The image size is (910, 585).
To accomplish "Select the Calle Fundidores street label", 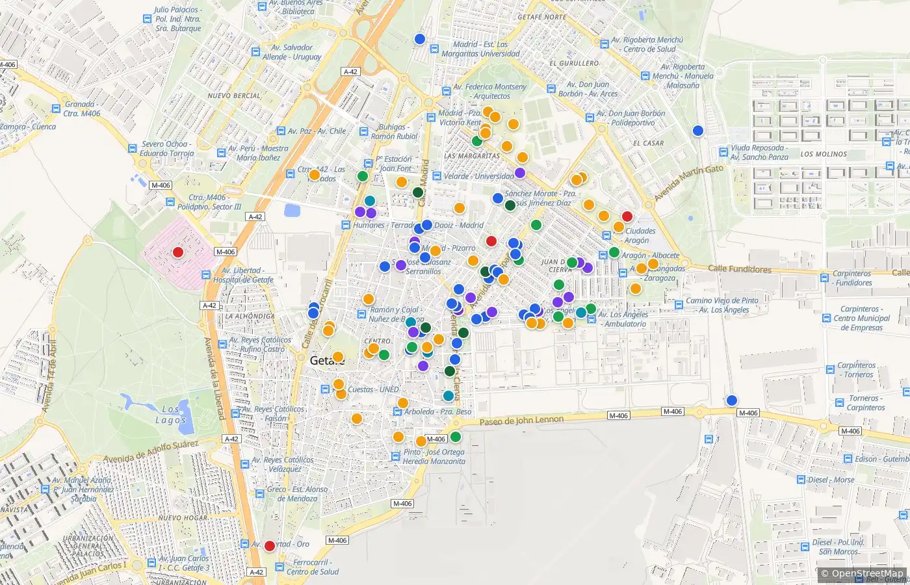I will [739, 269].
